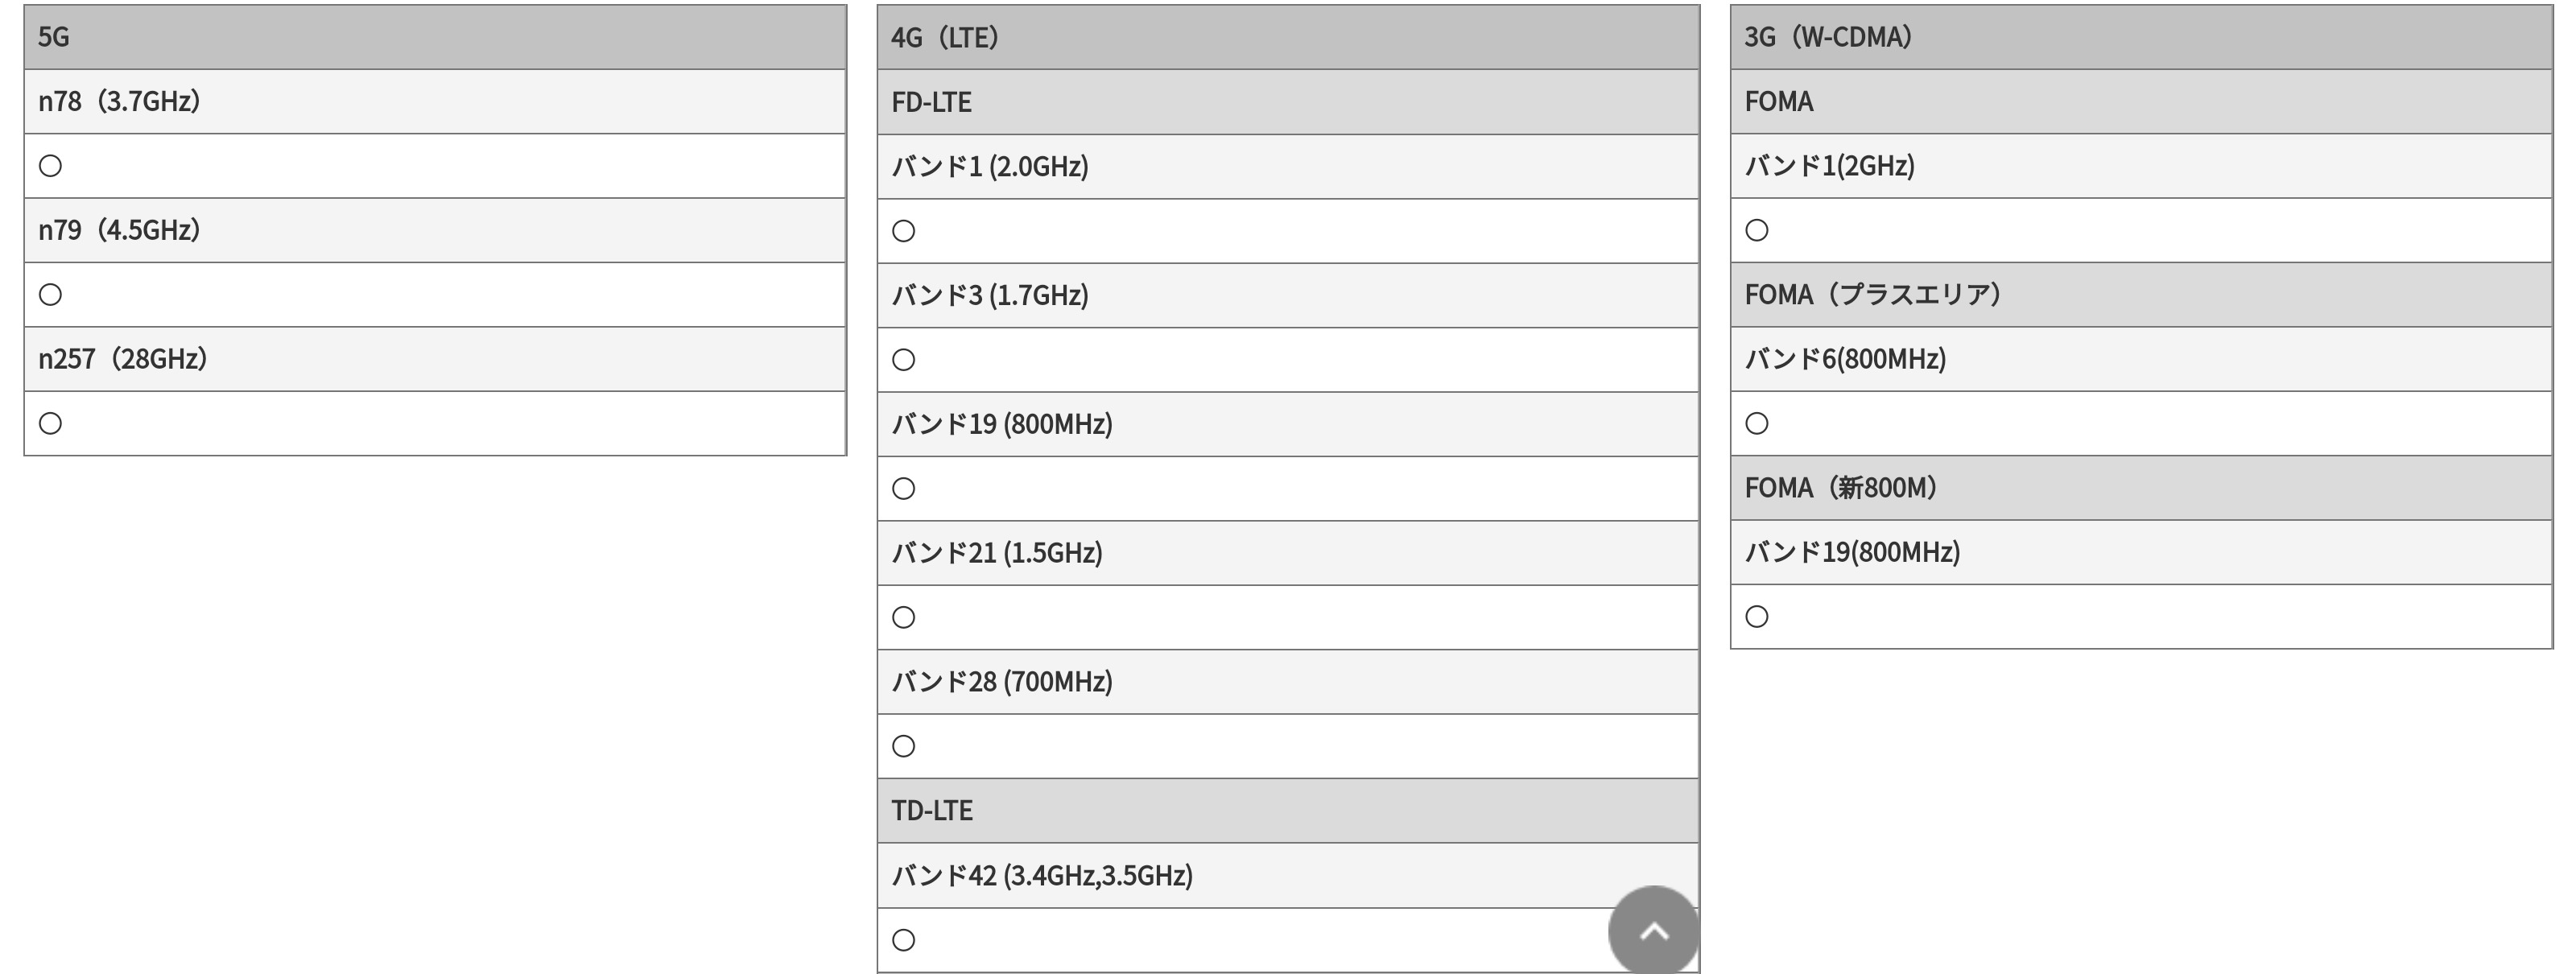Click the circle under 4G バンド1 (2.0GHz)

pos(903,231)
